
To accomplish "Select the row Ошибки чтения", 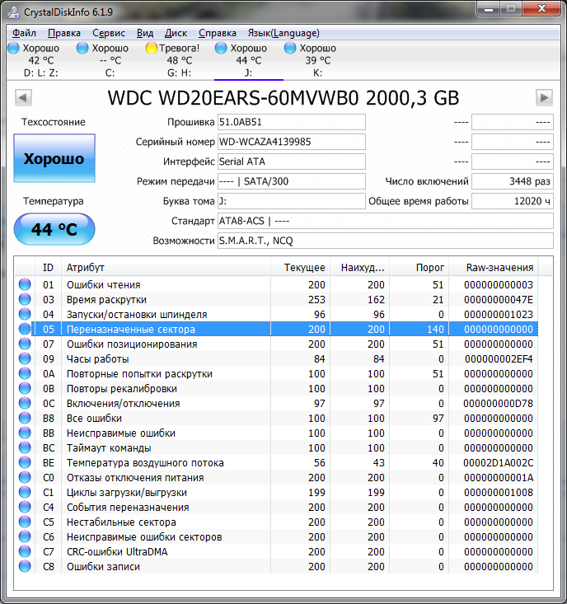I will pos(277,284).
